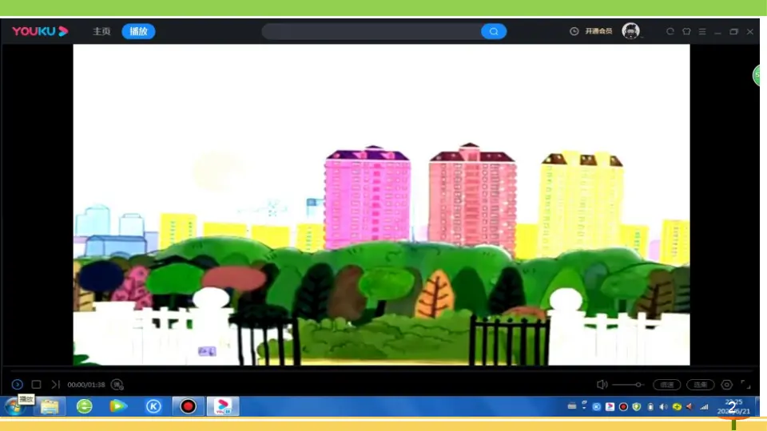The height and width of the screenshot is (431, 767).
Task: Open the episode selection (选集) button
Action: click(700, 385)
